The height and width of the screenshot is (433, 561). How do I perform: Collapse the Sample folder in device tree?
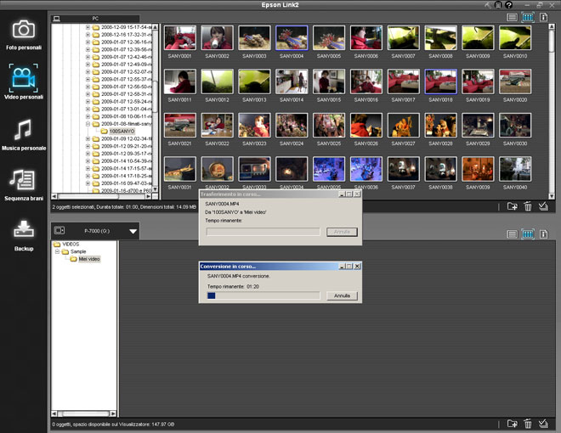pos(57,251)
